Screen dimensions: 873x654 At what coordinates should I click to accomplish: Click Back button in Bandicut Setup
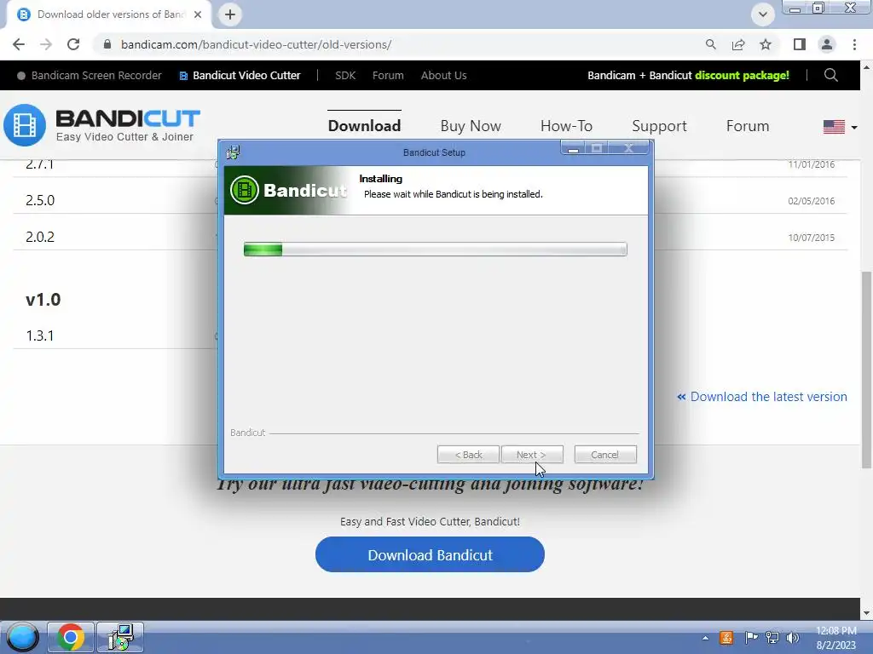pos(468,455)
